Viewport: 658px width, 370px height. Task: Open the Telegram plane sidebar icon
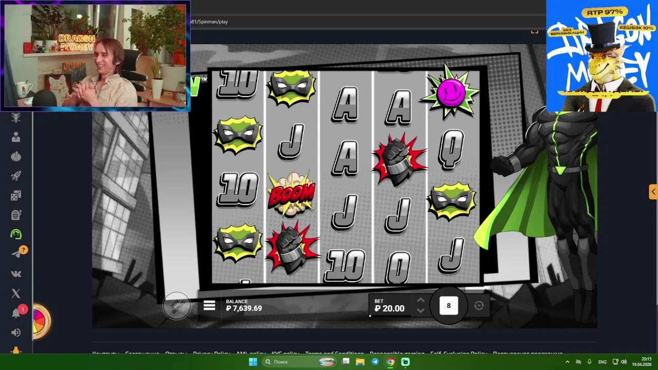pyautogui.click(x=16, y=254)
